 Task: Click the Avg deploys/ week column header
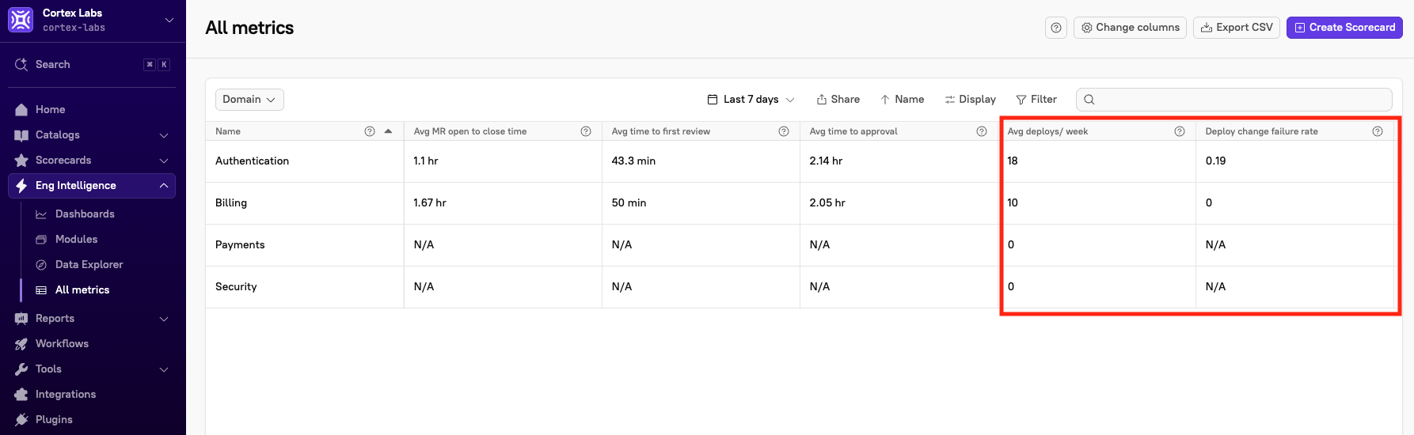pyautogui.click(x=1047, y=131)
